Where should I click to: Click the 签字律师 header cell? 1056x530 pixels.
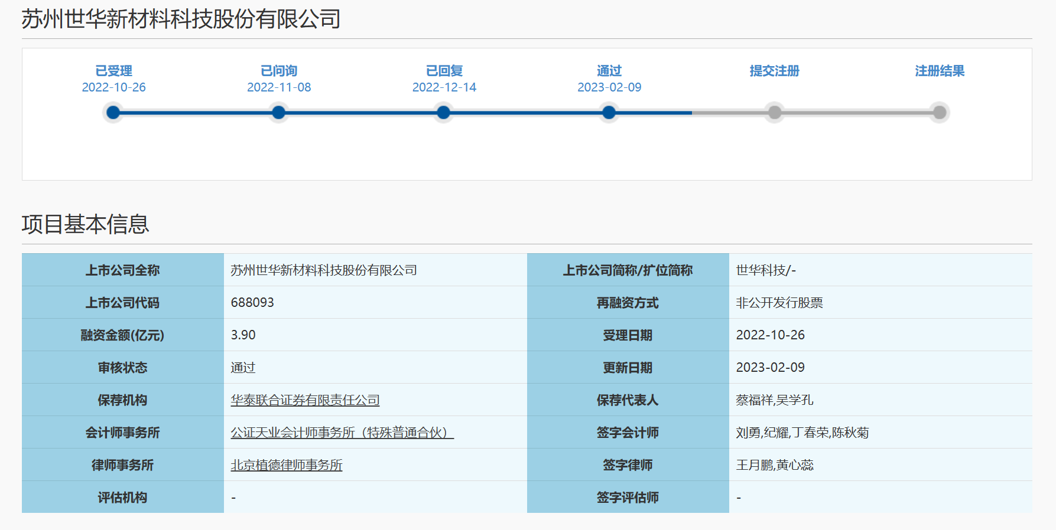(x=628, y=464)
